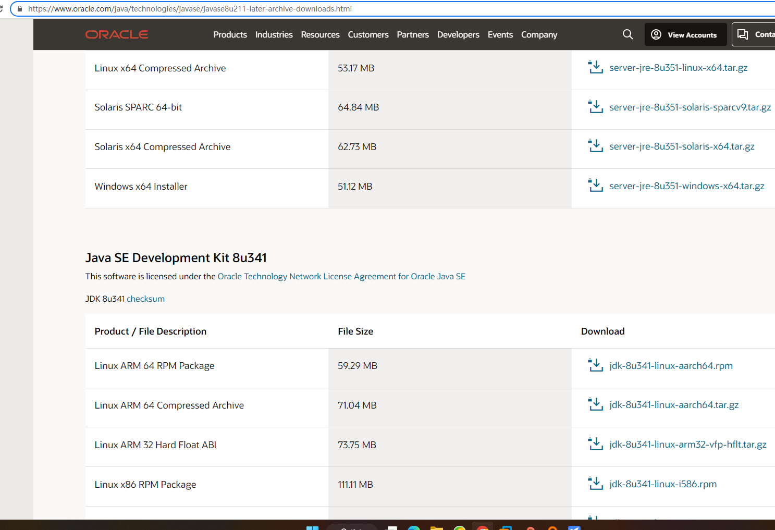Select the 111.11 MB file size
The image size is (775, 530).
tap(355, 485)
